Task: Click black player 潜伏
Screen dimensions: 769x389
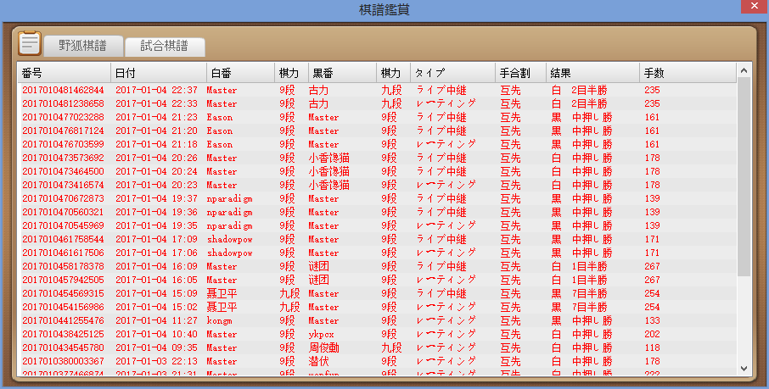Action: coord(319,362)
